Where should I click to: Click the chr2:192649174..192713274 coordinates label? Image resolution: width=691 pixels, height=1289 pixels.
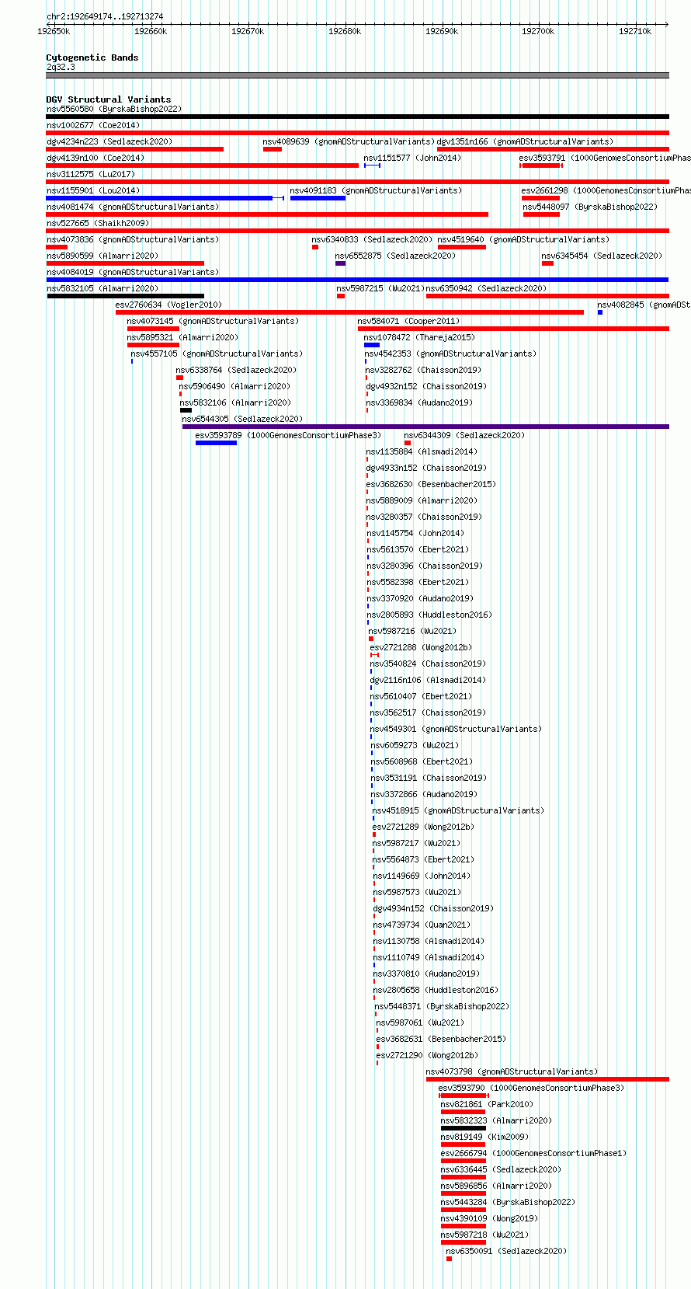tap(105, 16)
